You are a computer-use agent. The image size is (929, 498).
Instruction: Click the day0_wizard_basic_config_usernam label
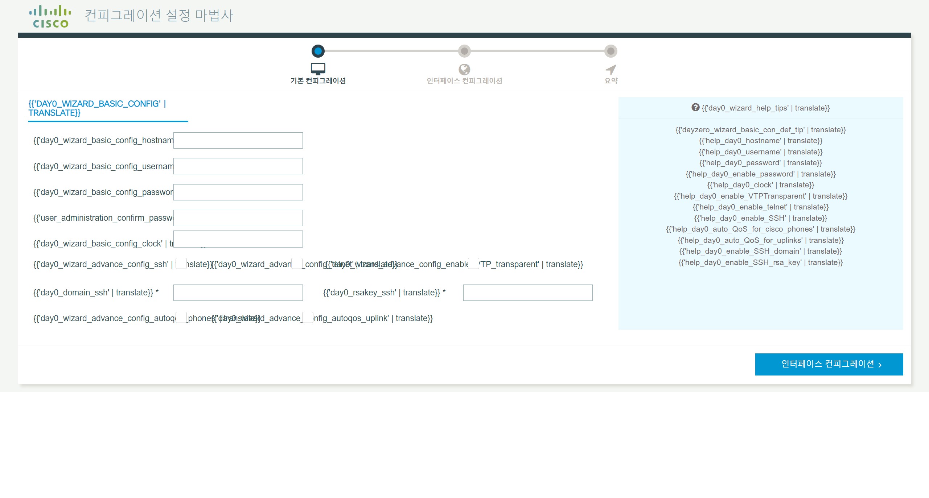click(x=103, y=166)
